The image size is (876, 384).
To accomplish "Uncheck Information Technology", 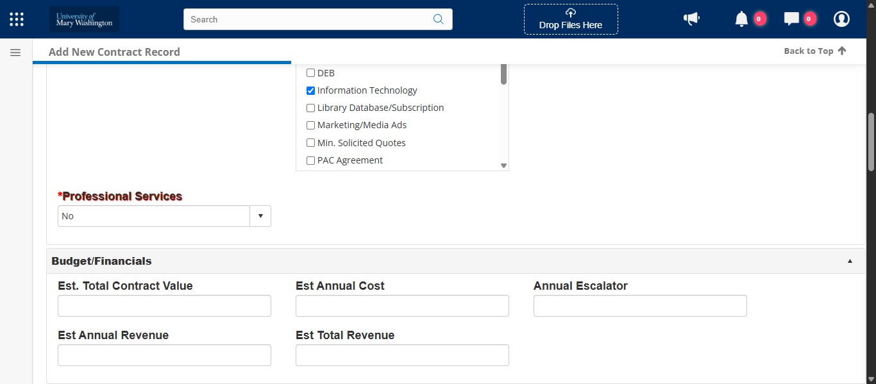I will [310, 90].
